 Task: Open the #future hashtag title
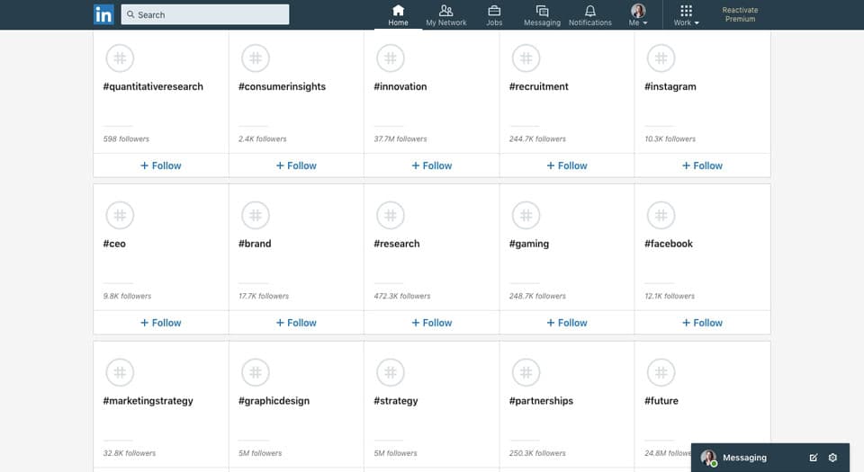tap(661, 401)
